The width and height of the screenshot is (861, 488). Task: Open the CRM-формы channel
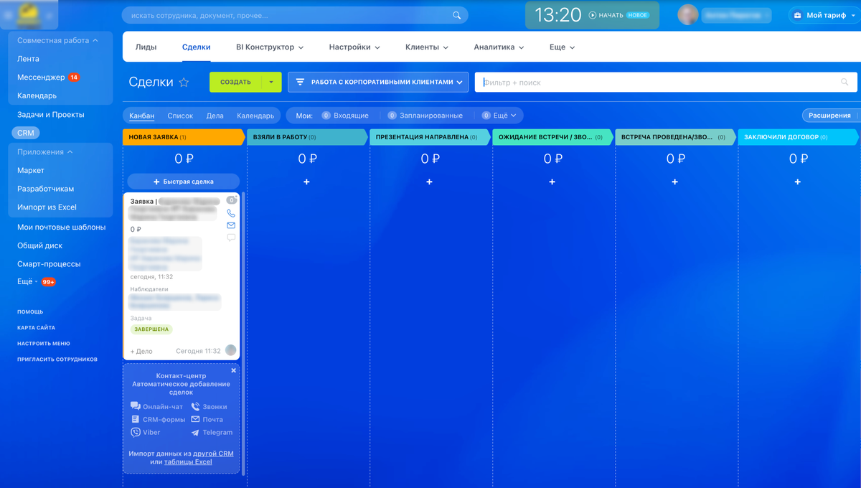click(x=158, y=420)
